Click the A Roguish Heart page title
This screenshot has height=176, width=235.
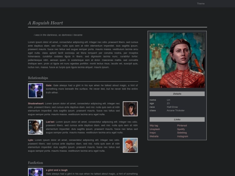pos(45,23)
